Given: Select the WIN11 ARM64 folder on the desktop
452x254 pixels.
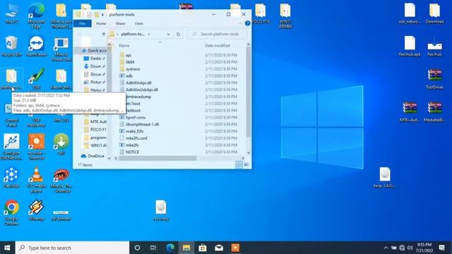Looking at the screenshot, I should point(285,16).
